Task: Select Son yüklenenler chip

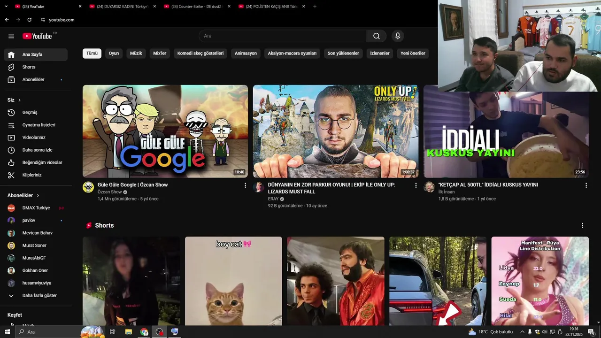Action: point(343,54)
